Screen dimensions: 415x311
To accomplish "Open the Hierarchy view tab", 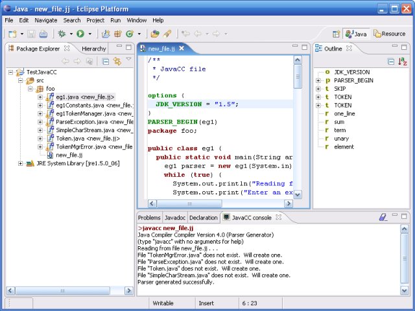I will click(94, 49).
